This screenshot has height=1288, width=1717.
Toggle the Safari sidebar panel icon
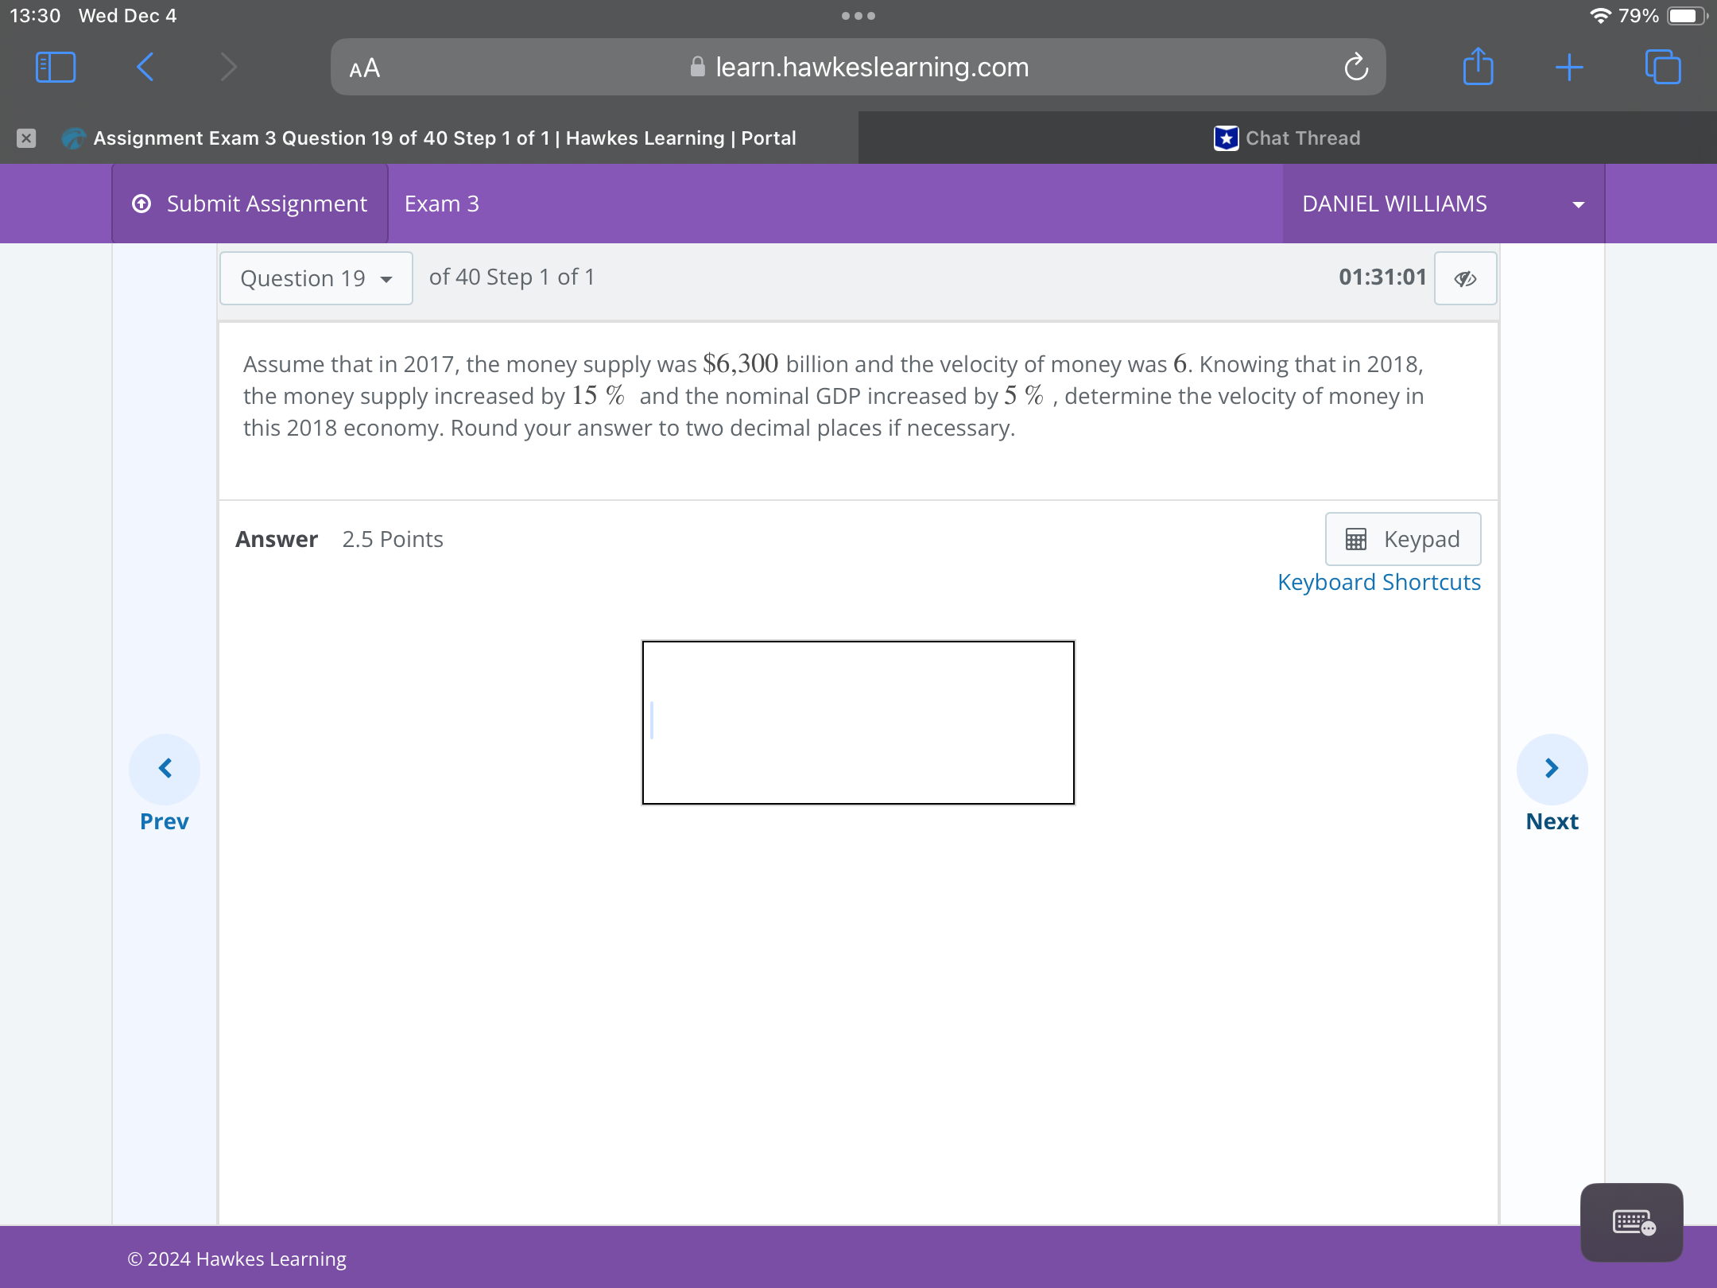pyautogui.click(x=56, y=68)
